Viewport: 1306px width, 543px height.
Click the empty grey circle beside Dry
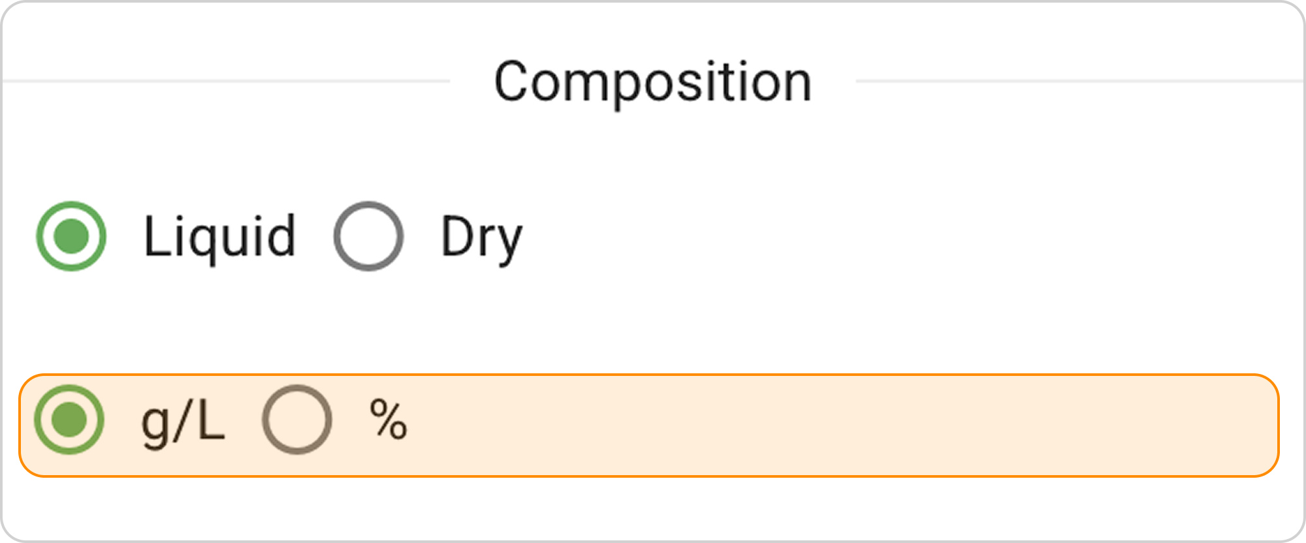[x=368, y=236]
